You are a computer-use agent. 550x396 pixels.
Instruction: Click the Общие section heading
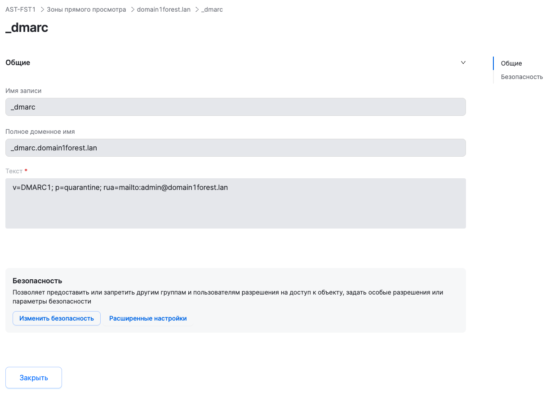coord(18,63)
